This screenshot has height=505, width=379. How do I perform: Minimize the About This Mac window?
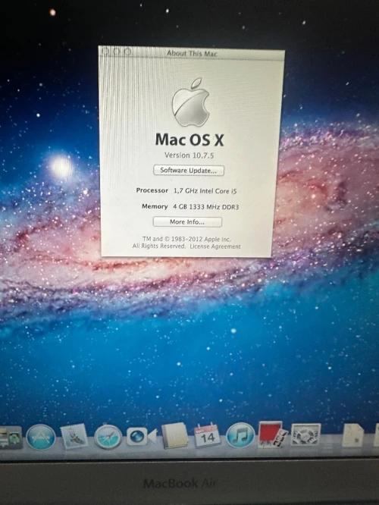(x=117, y=52)
